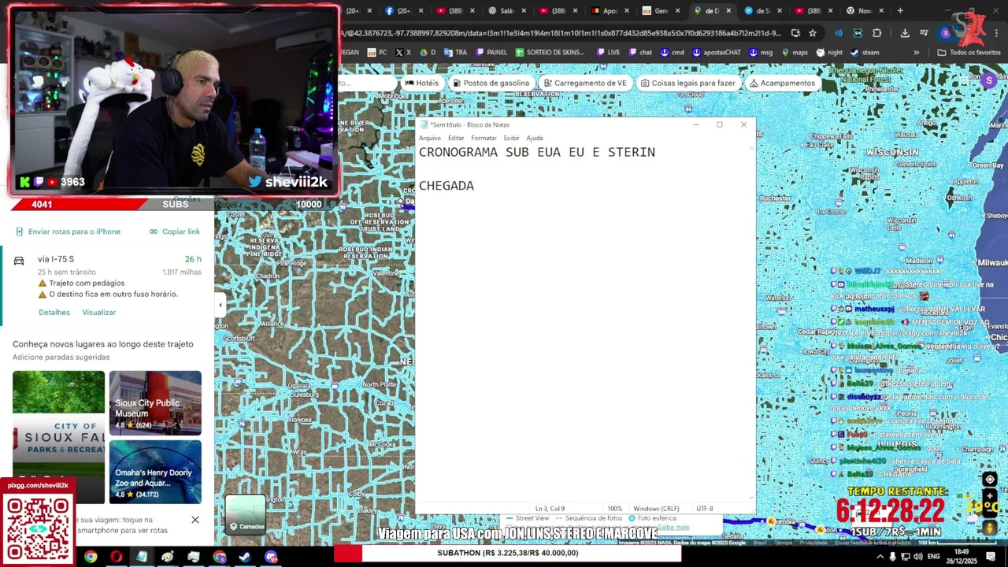Click the Saiba mais link on map
Viewport: 1008px width, 567px height.
pyautogui.click(x=673, y=527)
